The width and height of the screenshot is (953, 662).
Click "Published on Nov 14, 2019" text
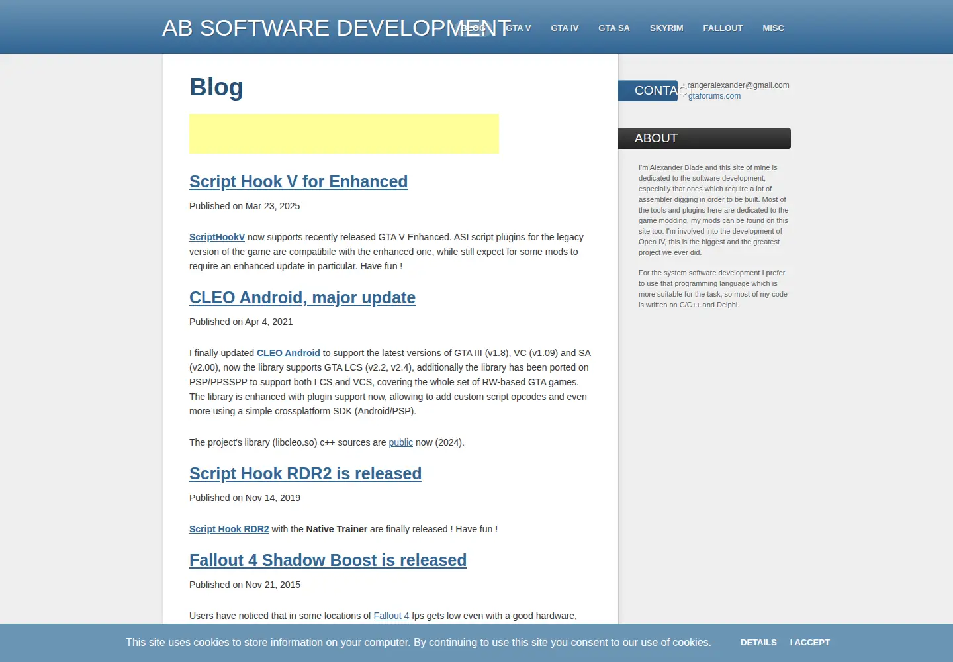(245, 498)
